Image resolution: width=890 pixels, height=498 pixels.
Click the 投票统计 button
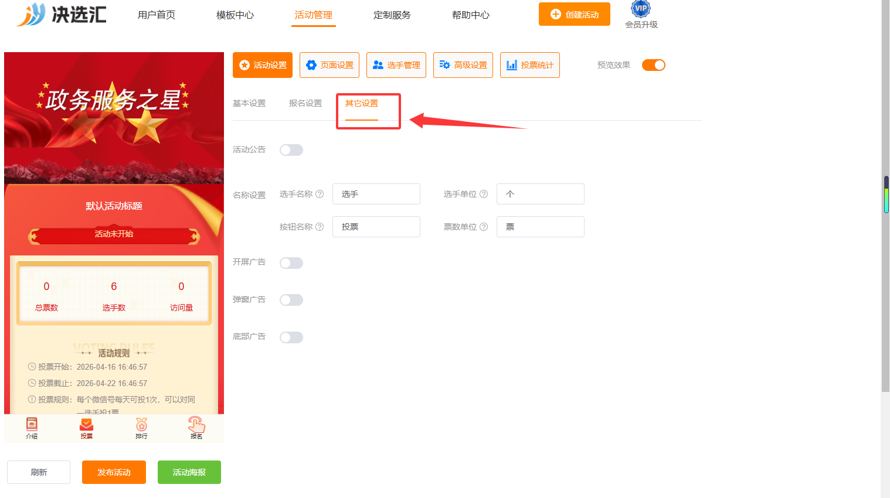click(x=530, y=65)
